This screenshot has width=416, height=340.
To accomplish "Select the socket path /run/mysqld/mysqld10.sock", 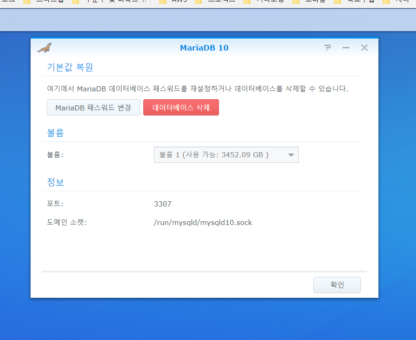I will [203, 223].
